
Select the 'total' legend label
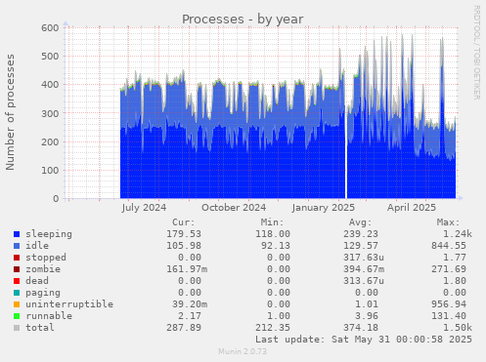(x=40, y=328)
